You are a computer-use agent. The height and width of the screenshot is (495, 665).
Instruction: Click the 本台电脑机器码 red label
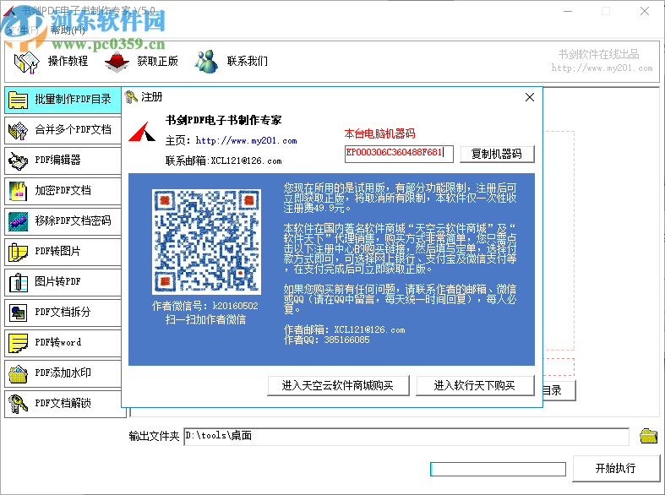click(x=379, y=134)
